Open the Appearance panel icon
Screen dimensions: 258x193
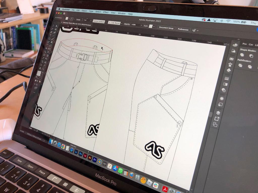(x=222, y=98)
